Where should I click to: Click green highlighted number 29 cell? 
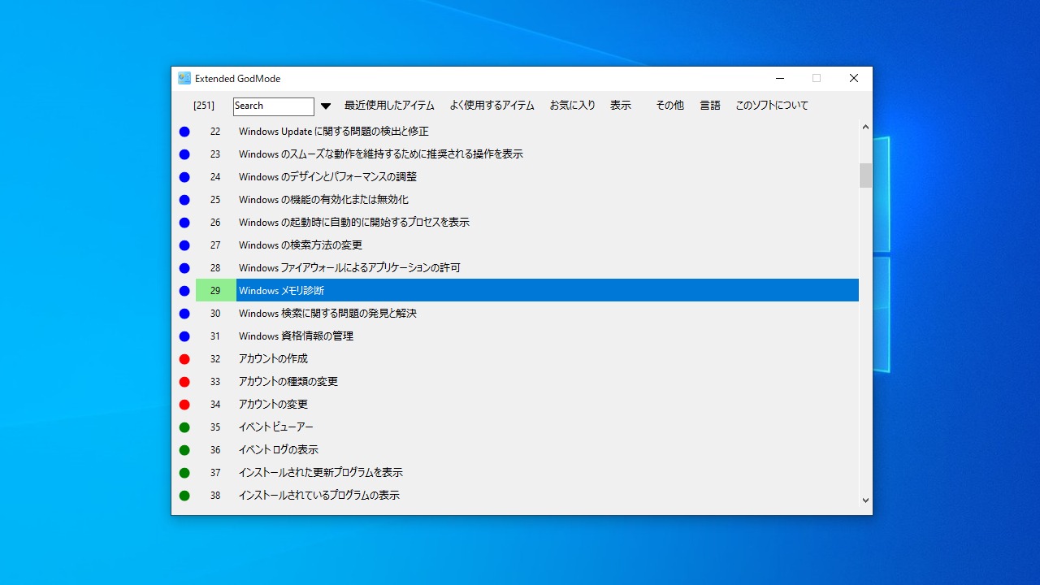click(215, 291)
